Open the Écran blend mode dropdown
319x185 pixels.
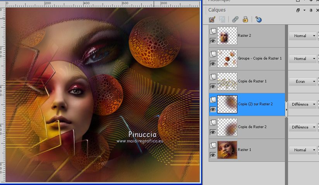point(314,82)
